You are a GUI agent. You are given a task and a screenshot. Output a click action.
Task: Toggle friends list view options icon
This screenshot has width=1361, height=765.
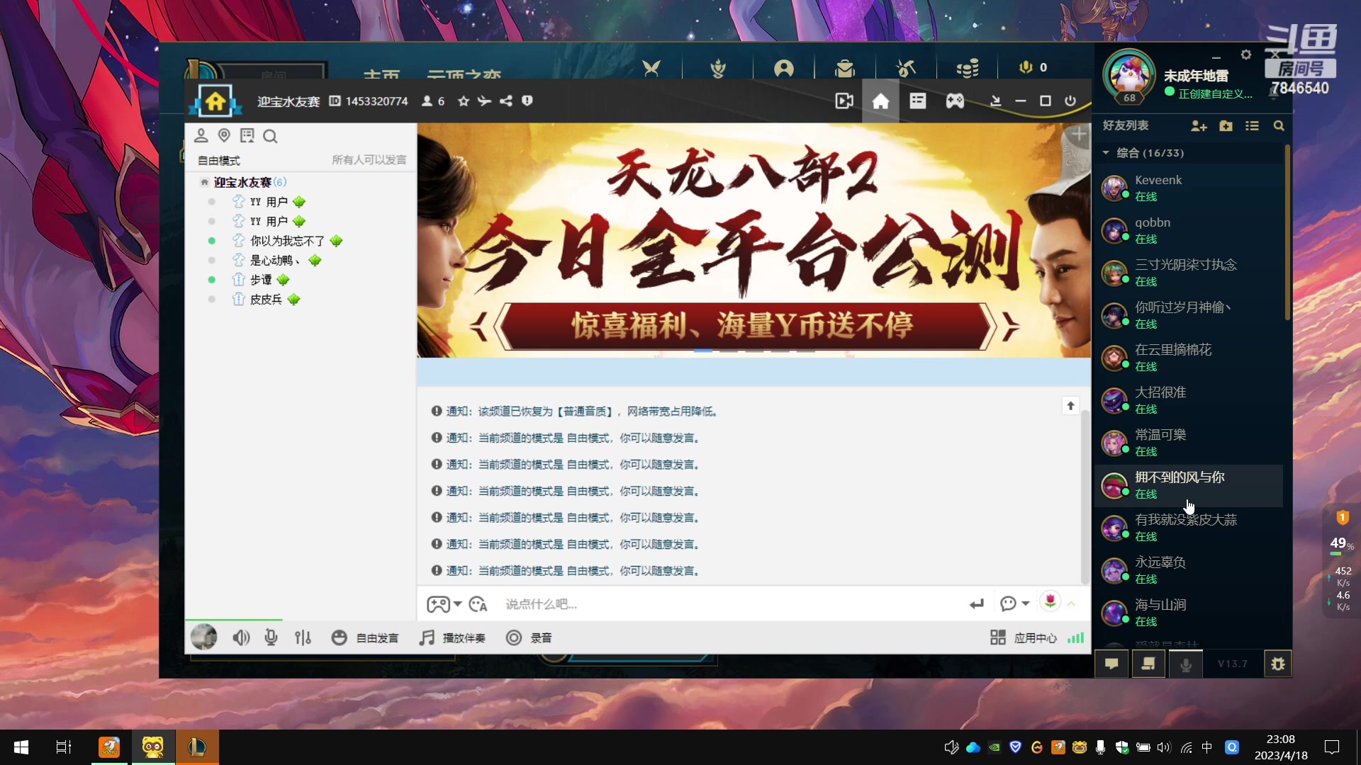pos(1253,126)
